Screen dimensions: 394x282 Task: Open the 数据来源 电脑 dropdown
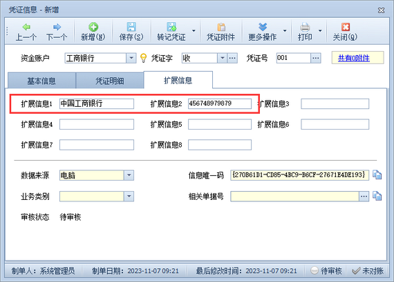[x=129, y=175]
